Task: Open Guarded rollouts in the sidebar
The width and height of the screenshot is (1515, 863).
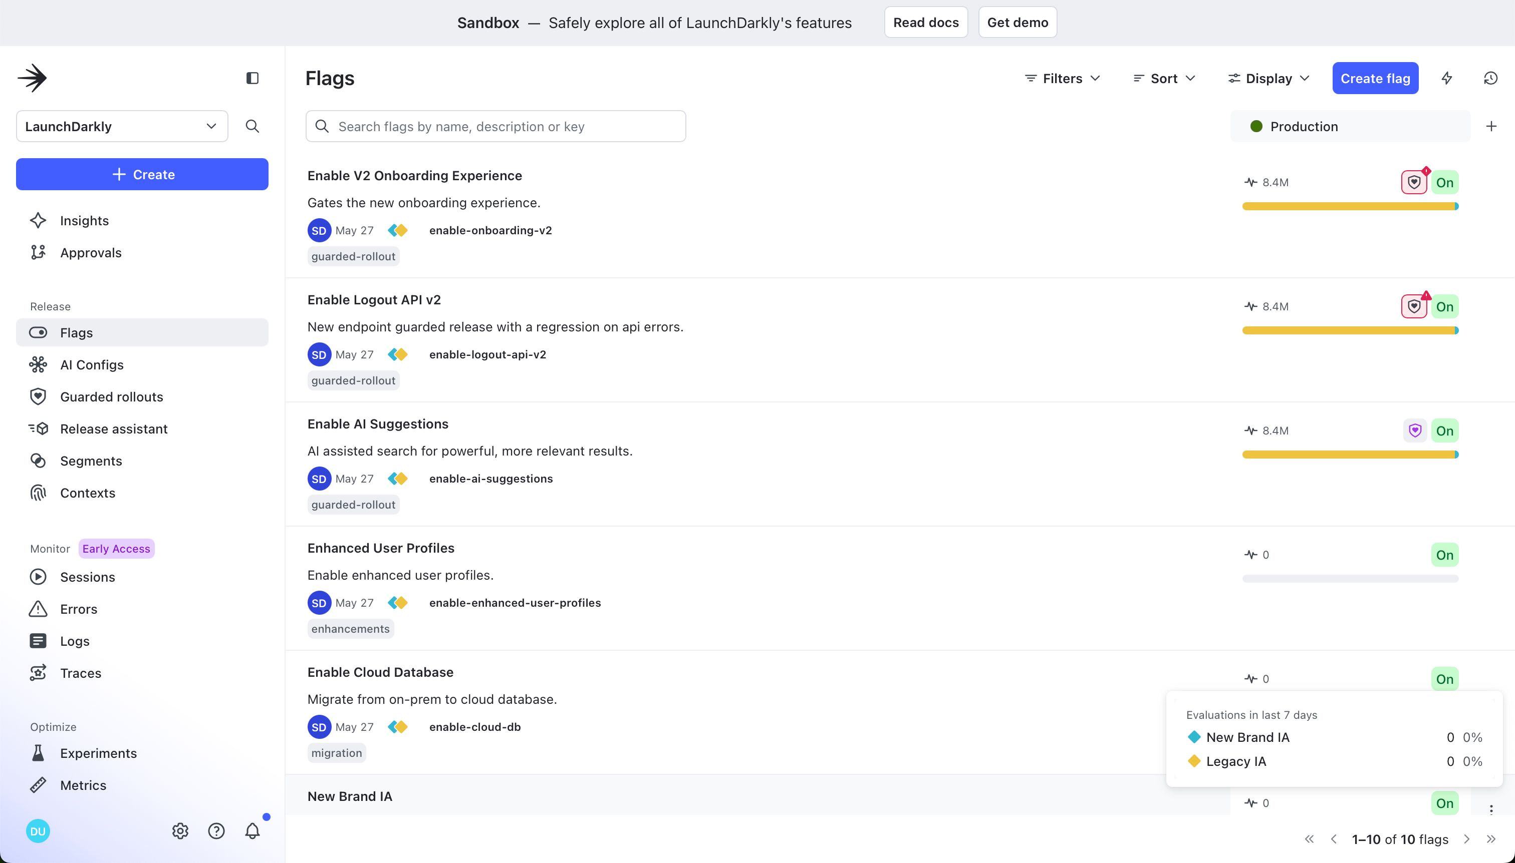Action: click(142, 396)
